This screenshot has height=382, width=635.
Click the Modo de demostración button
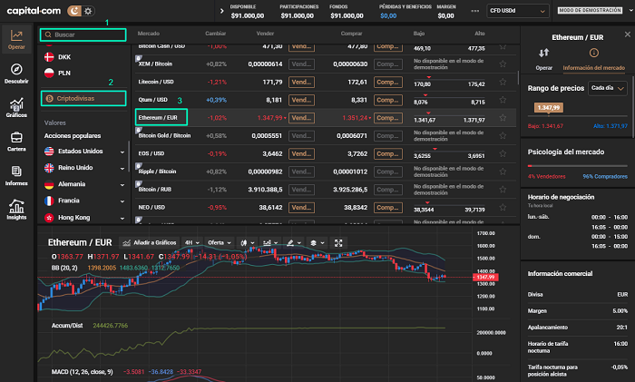coord(590,11)
